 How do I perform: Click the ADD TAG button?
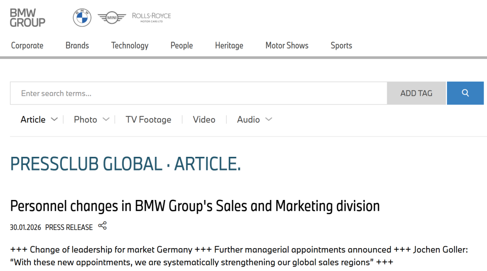416,93
